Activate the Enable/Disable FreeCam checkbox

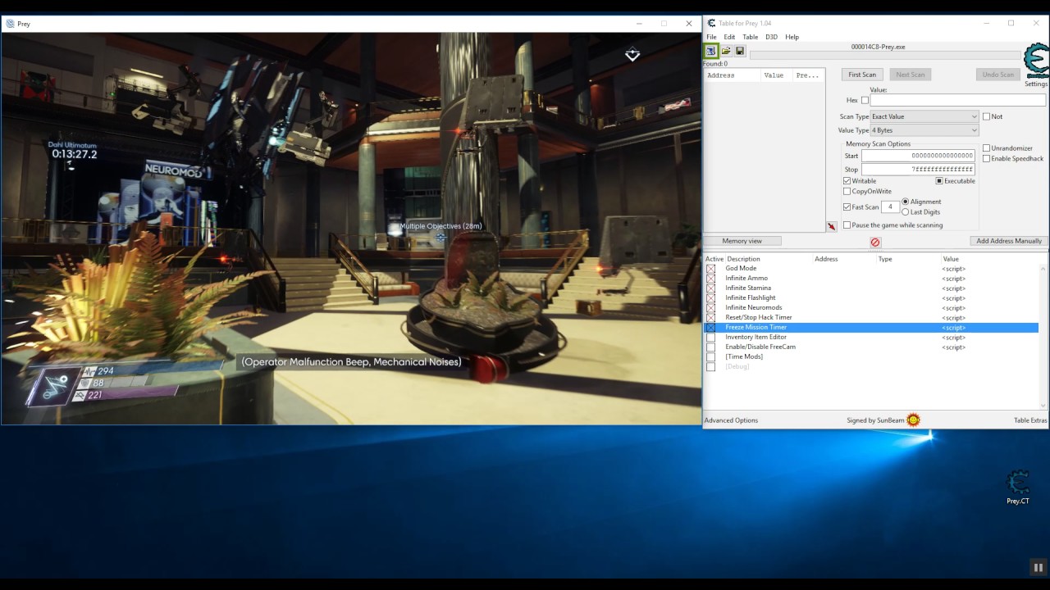(710, 347)
